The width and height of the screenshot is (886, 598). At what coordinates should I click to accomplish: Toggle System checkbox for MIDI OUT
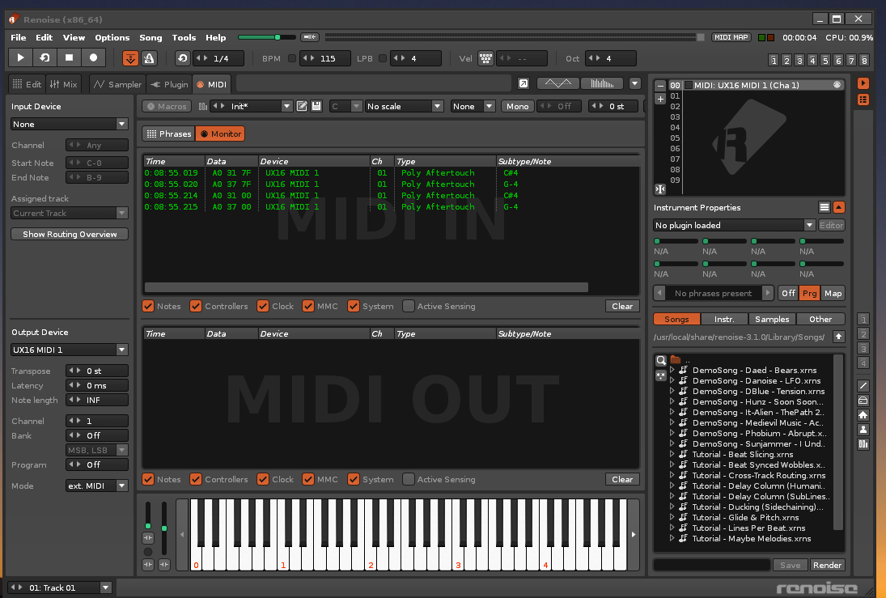pyautogui.click(x=353, y=479)
